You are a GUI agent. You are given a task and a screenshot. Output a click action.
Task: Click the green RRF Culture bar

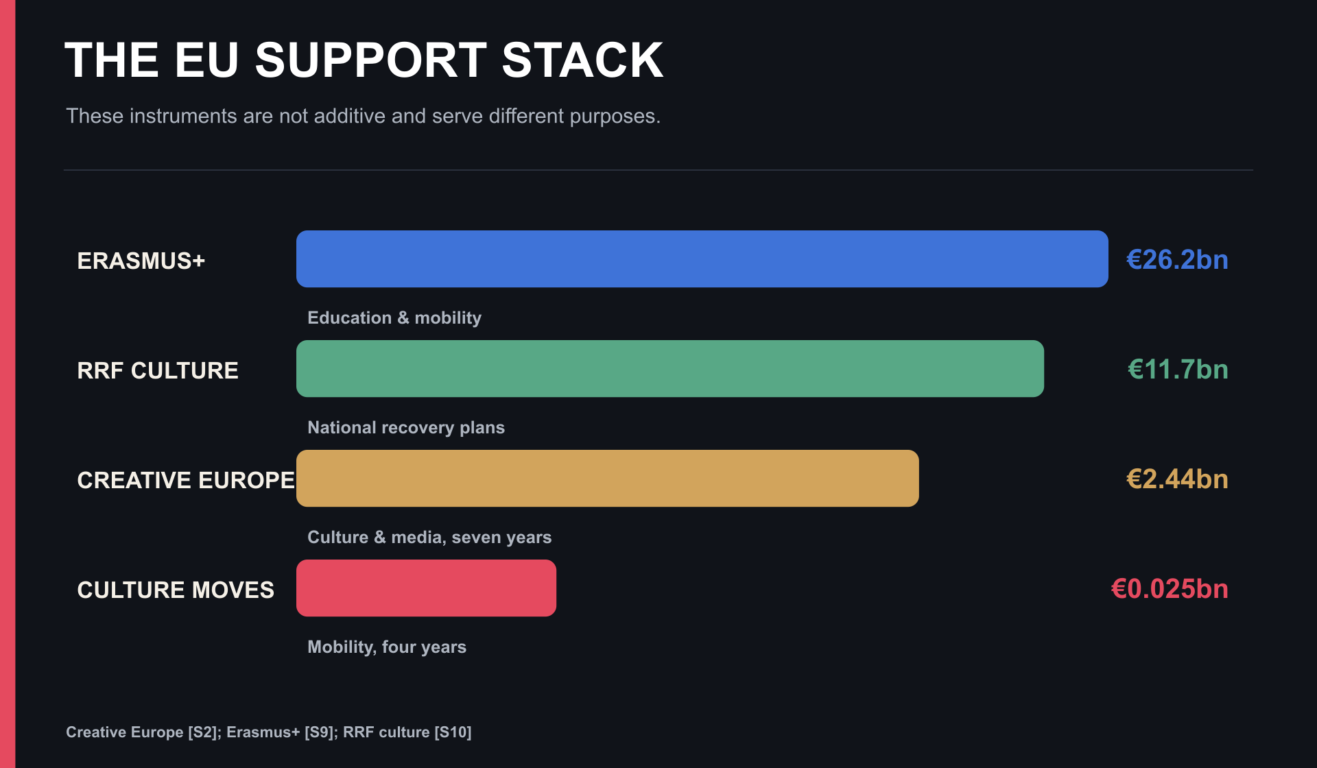point(670,369)
